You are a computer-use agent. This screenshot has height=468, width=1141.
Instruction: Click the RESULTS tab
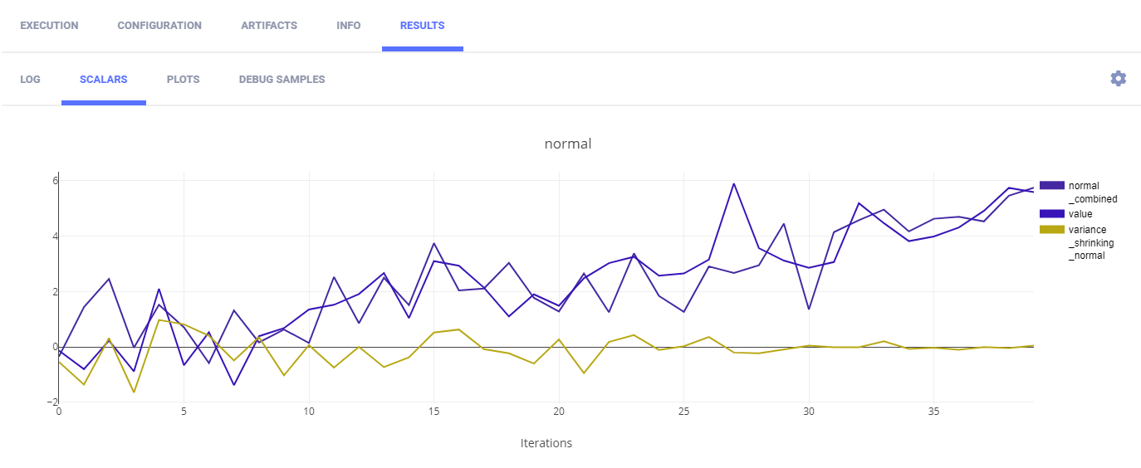click(x=422, y=26)
